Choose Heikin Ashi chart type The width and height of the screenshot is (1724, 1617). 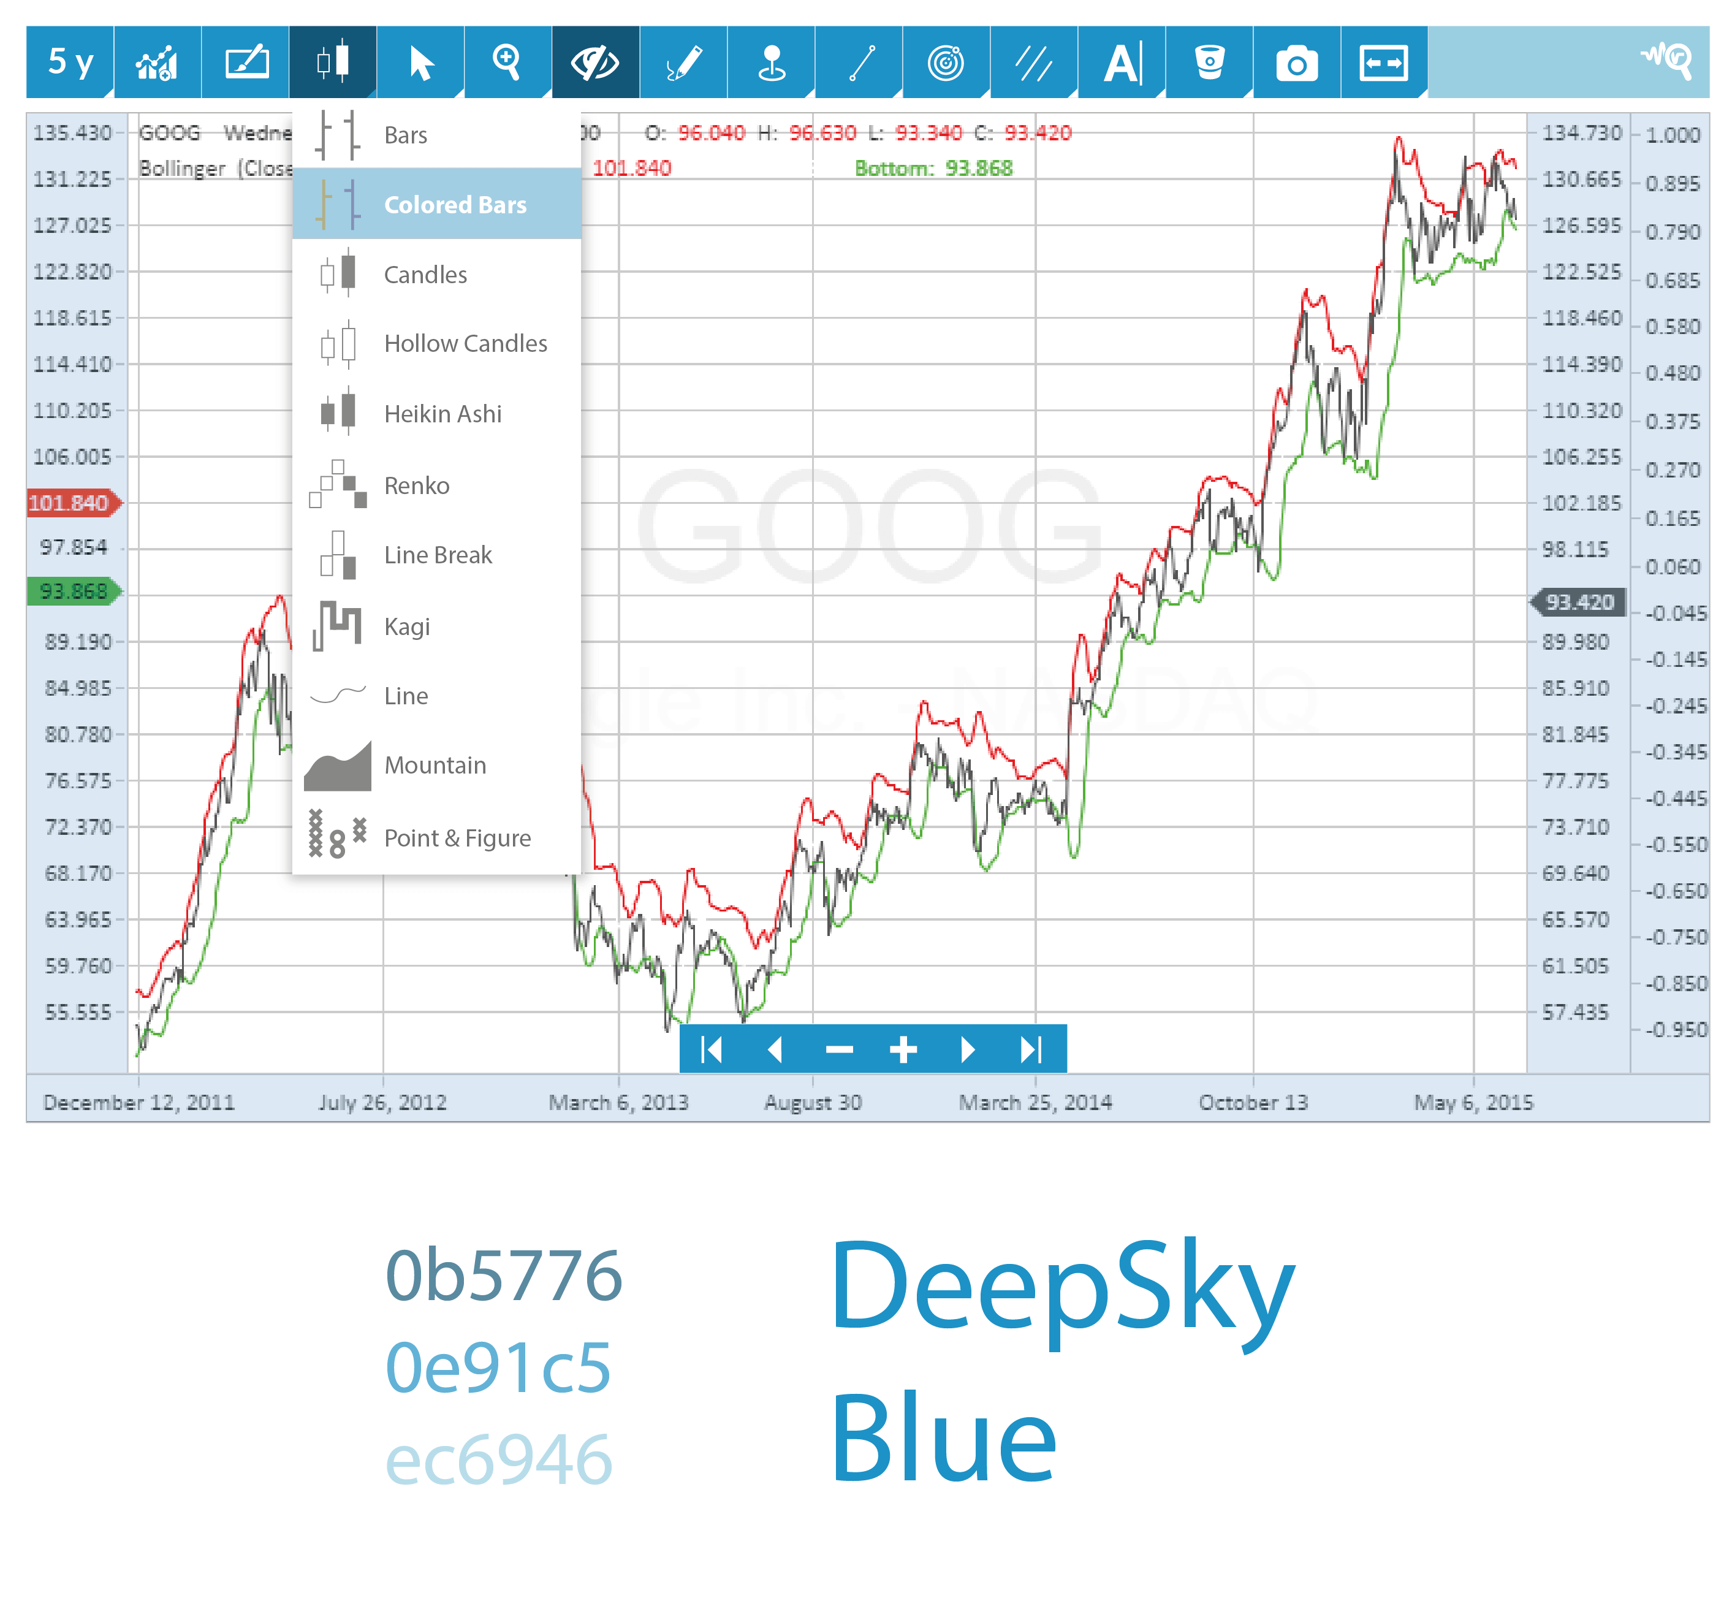tap(442, 414)
